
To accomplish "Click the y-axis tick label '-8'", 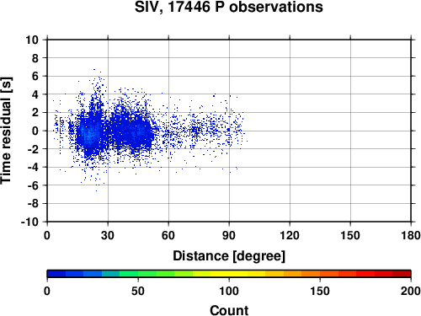I will tap(33, 204).
